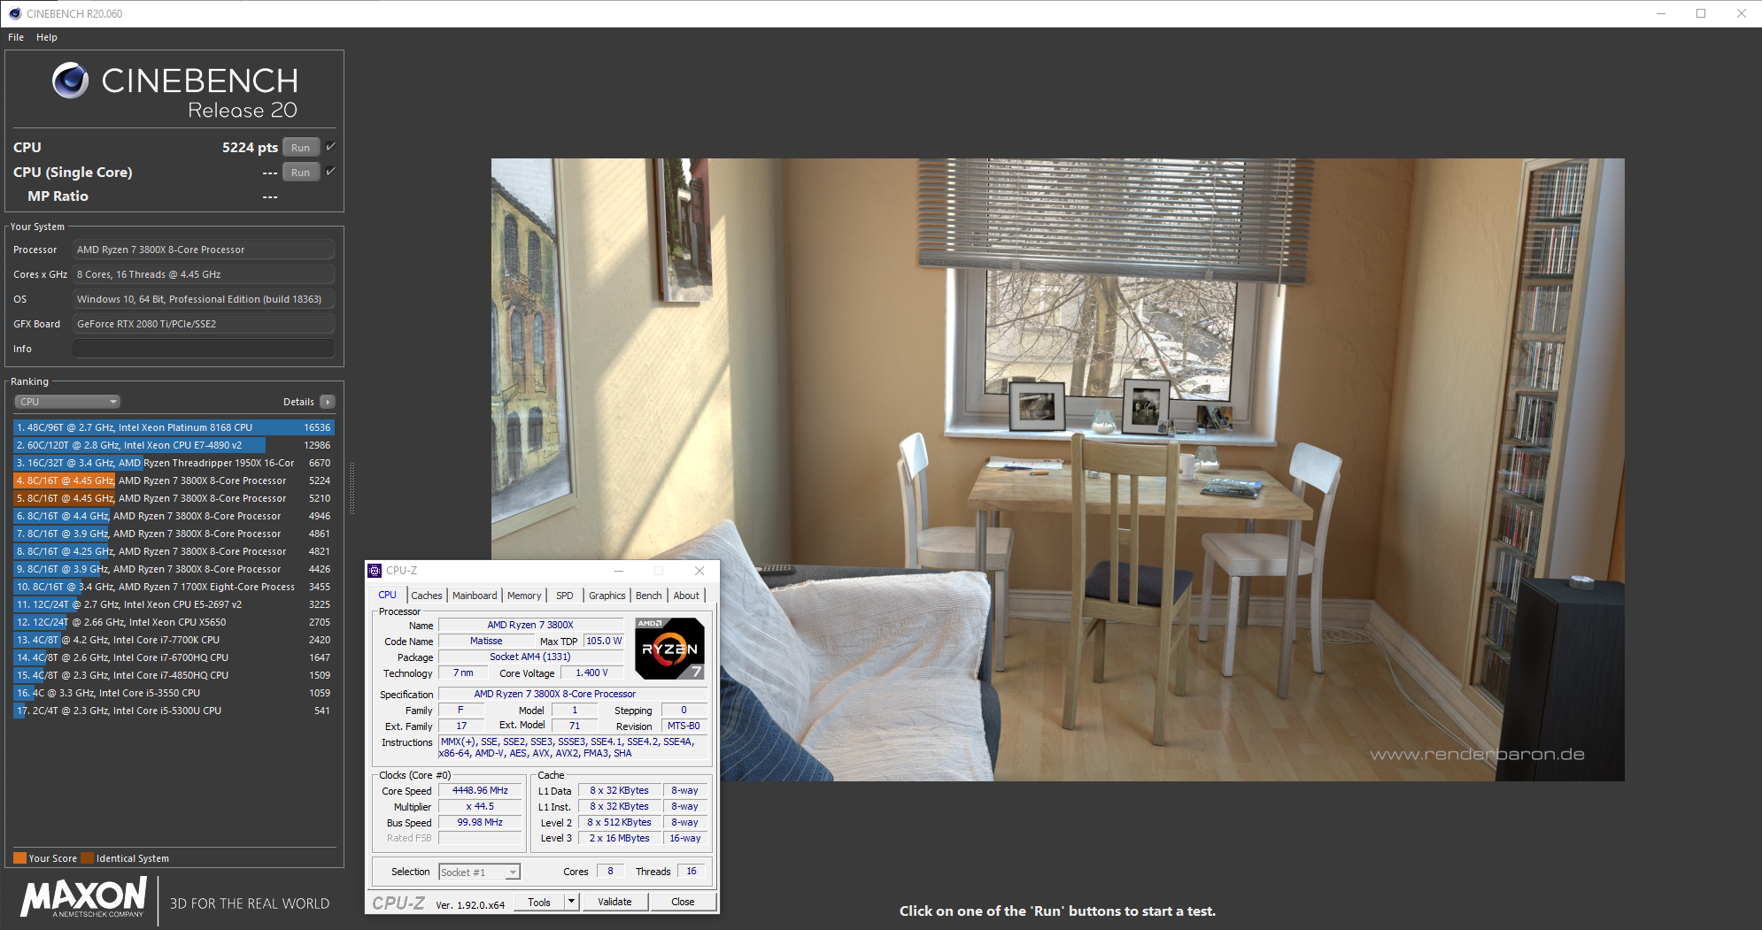Select the ranking row scoring 4426

click(174, 569)
